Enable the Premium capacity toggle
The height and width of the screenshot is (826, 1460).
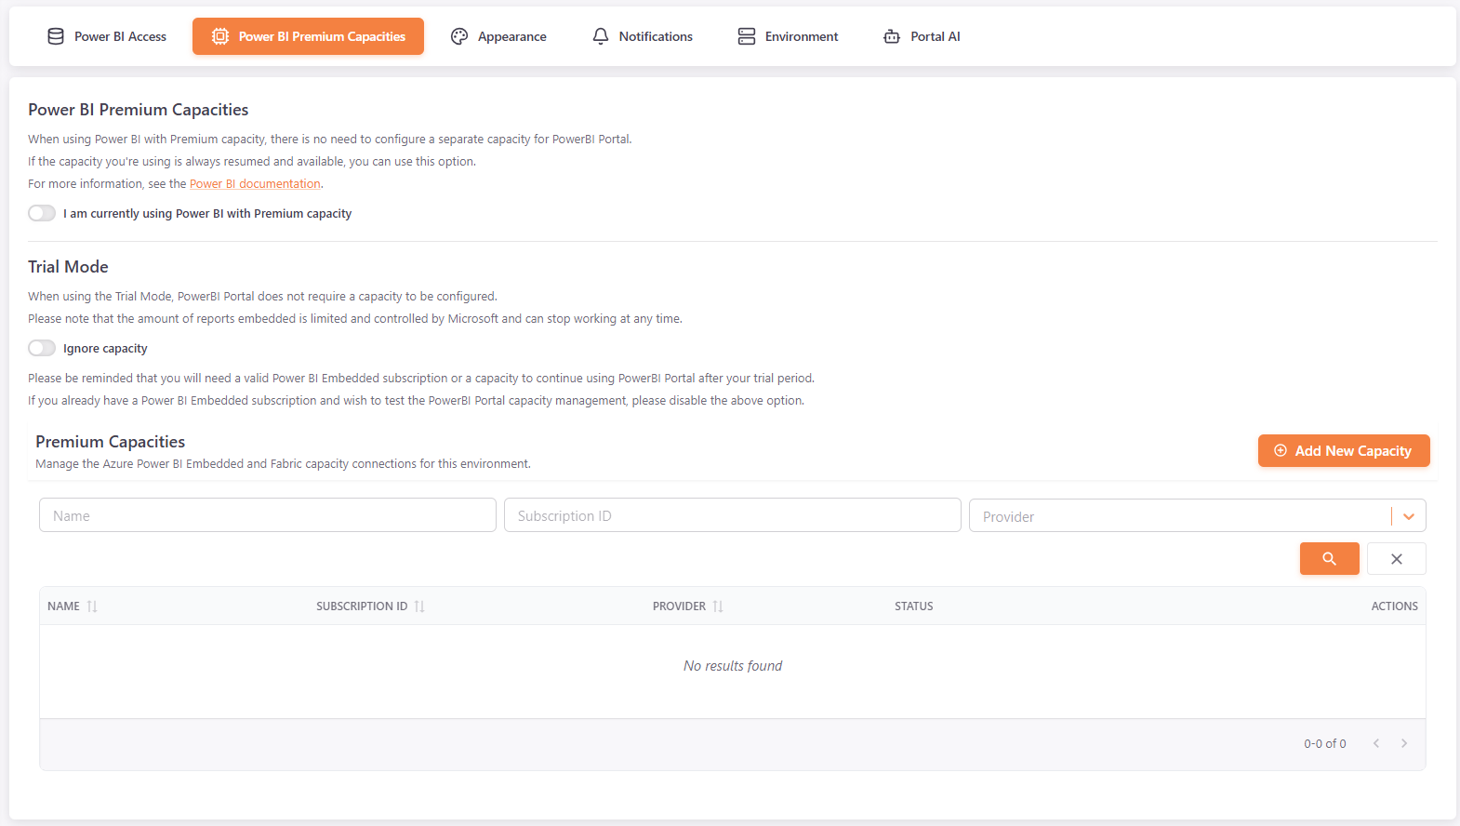pos(42,213)
